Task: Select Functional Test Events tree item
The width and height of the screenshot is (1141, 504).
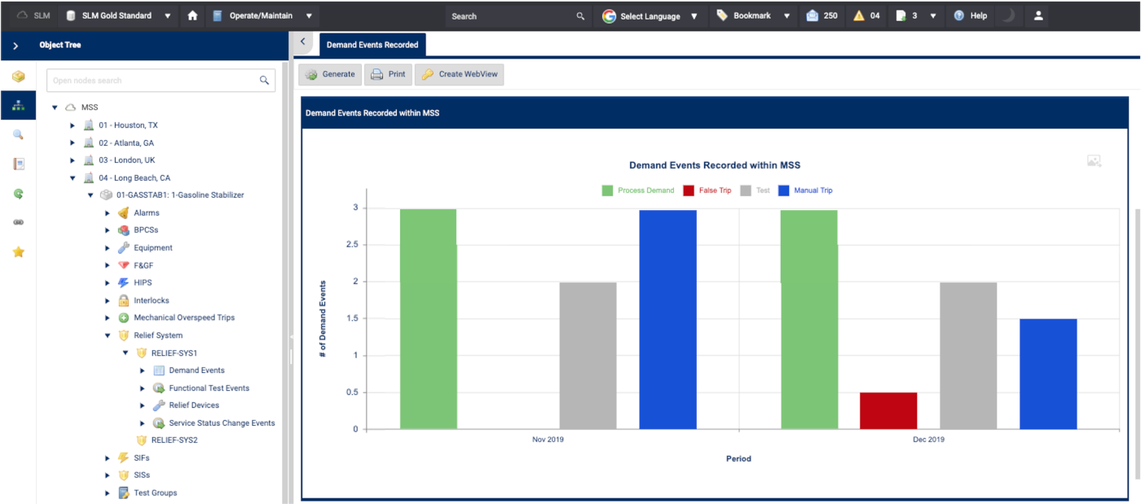Action: click(x=209, y=388)
